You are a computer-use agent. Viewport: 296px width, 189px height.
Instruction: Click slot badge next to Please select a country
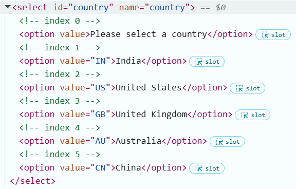point(273,35)
